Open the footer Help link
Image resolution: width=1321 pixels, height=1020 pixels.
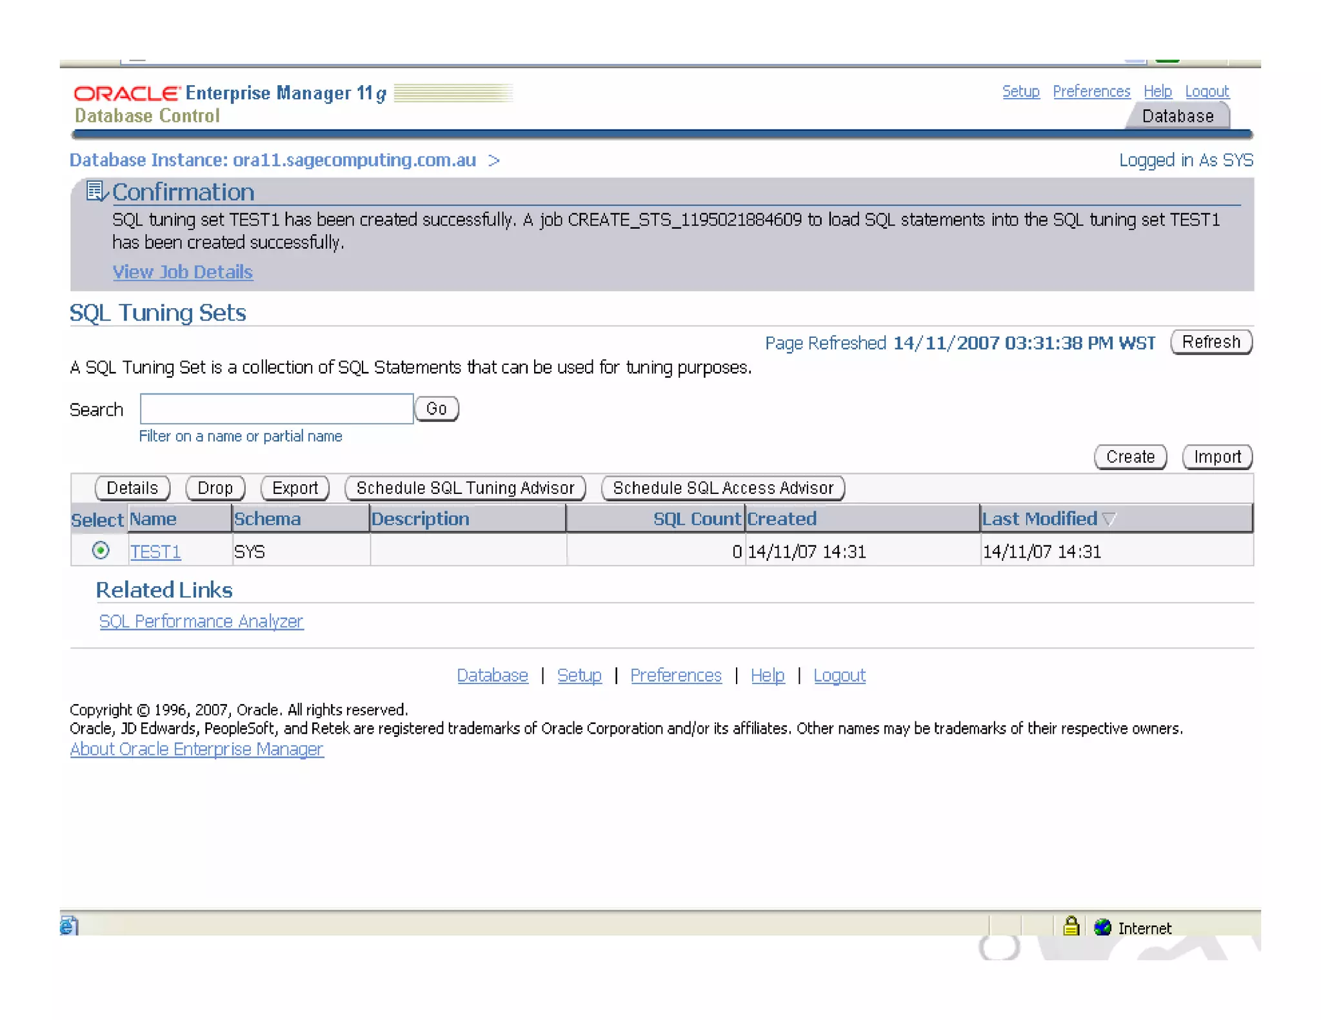(x=768, y=676)
